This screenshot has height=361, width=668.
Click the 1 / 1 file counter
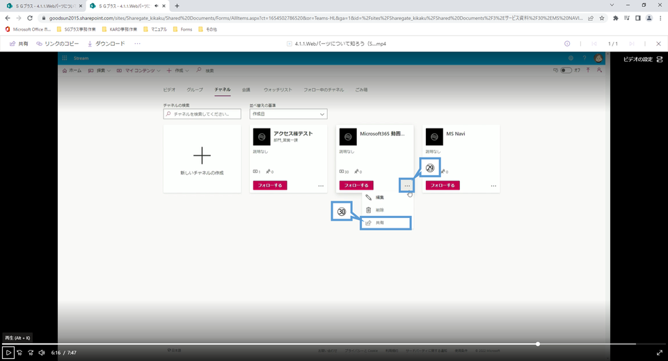tap(612, 44)
